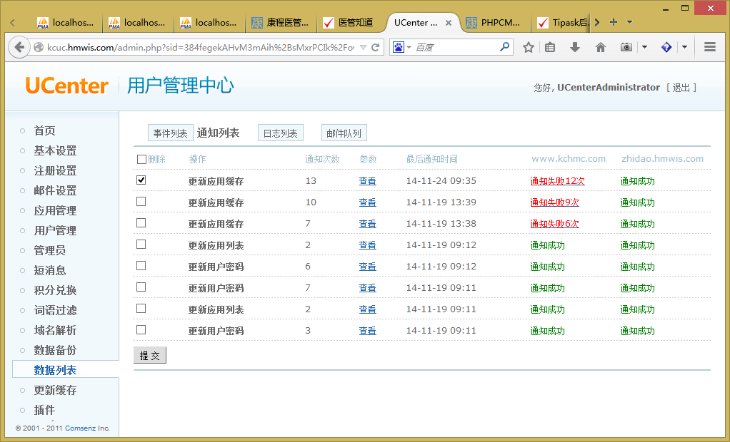
Task: Switch to the 事件列表 tab
Action: (170, 133)
